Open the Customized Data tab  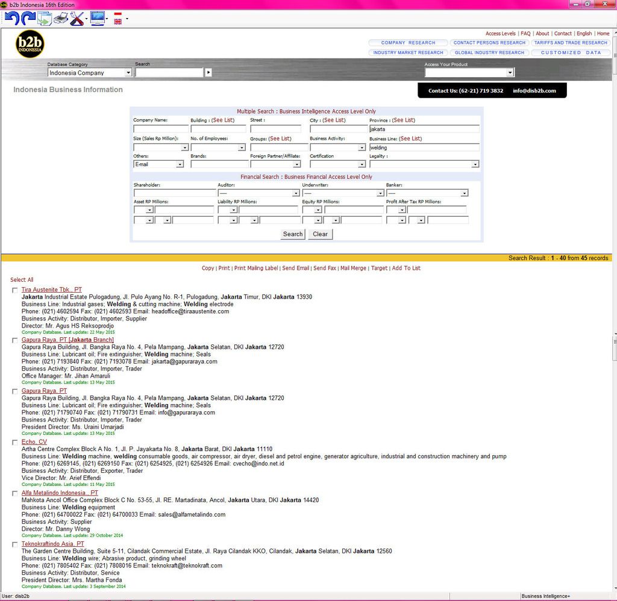click(x=571, y=52)
